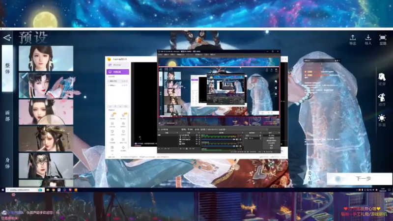
Task: Click top button in OBS controls dock
Action: (x=272, y=136)
